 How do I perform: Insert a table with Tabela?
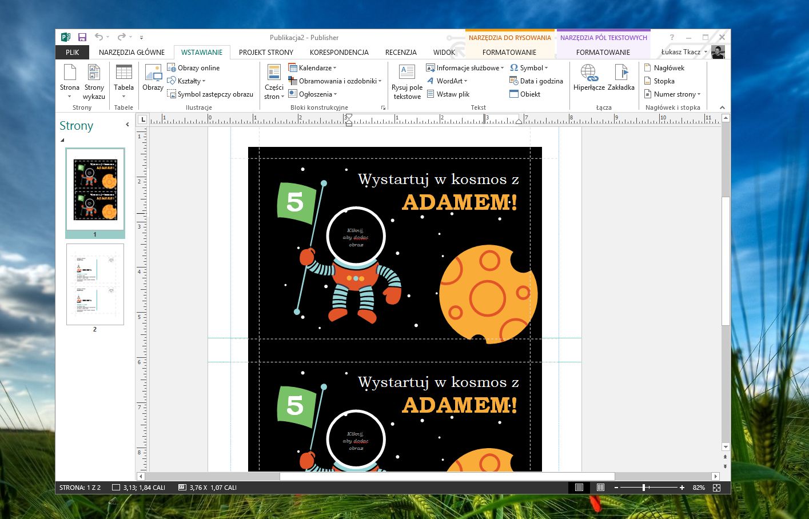pyautogui.click(x=123, y=81)
